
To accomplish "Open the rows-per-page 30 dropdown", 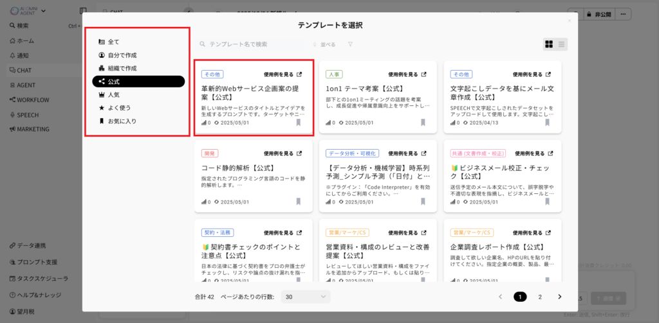I will pos(306,297).
